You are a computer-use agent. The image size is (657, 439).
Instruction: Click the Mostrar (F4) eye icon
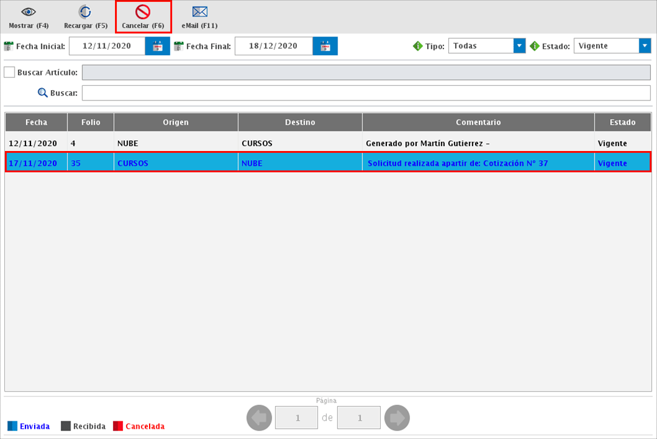click(x=28, y=12)
